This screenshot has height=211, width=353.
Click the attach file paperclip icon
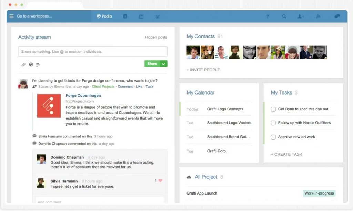[x=23, y=65]
